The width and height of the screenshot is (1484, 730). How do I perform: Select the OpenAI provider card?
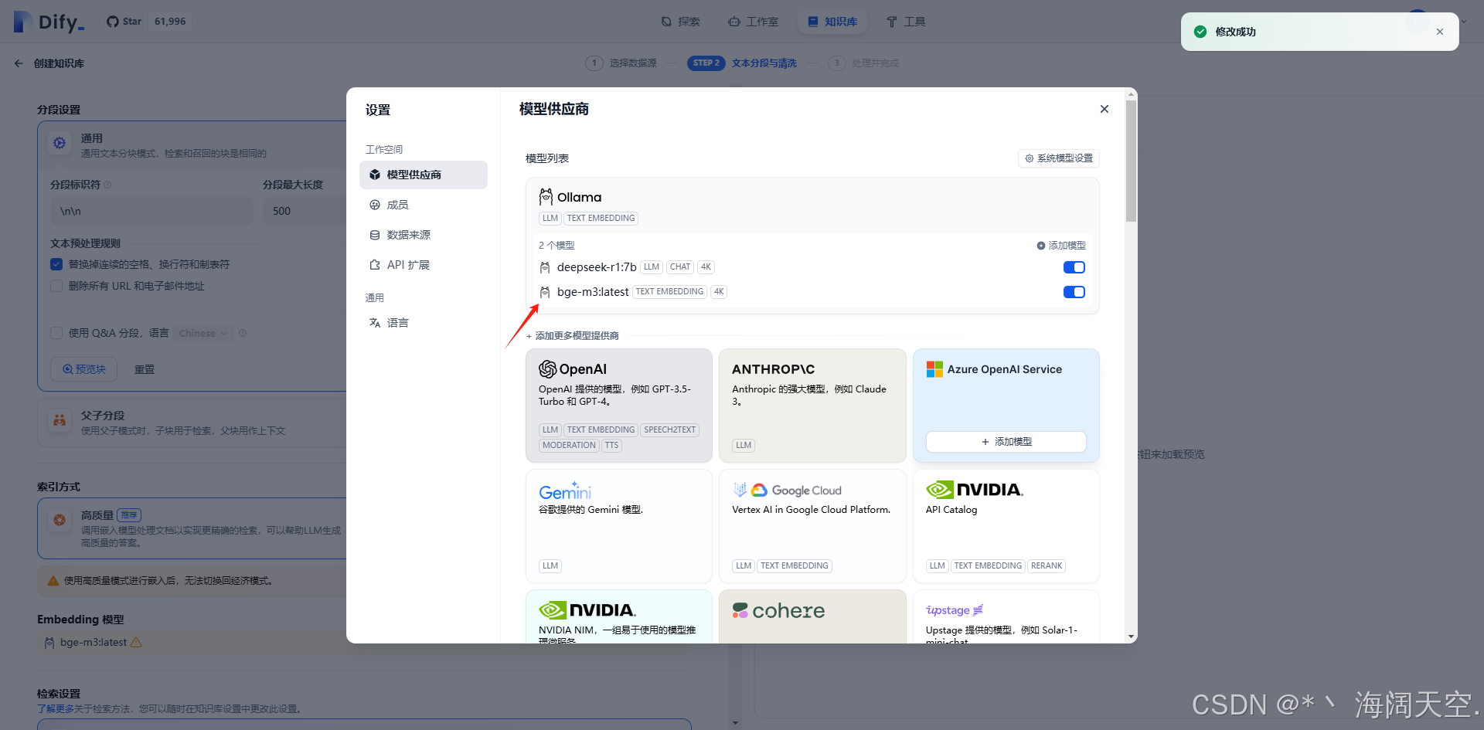(619, 406)
